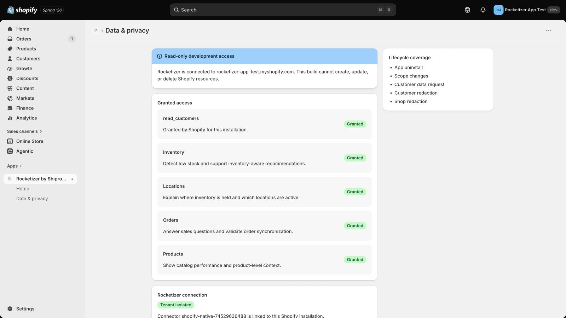
Task: Click the pin dot beside Rocketizer app
Action: (x=72, y=179)
